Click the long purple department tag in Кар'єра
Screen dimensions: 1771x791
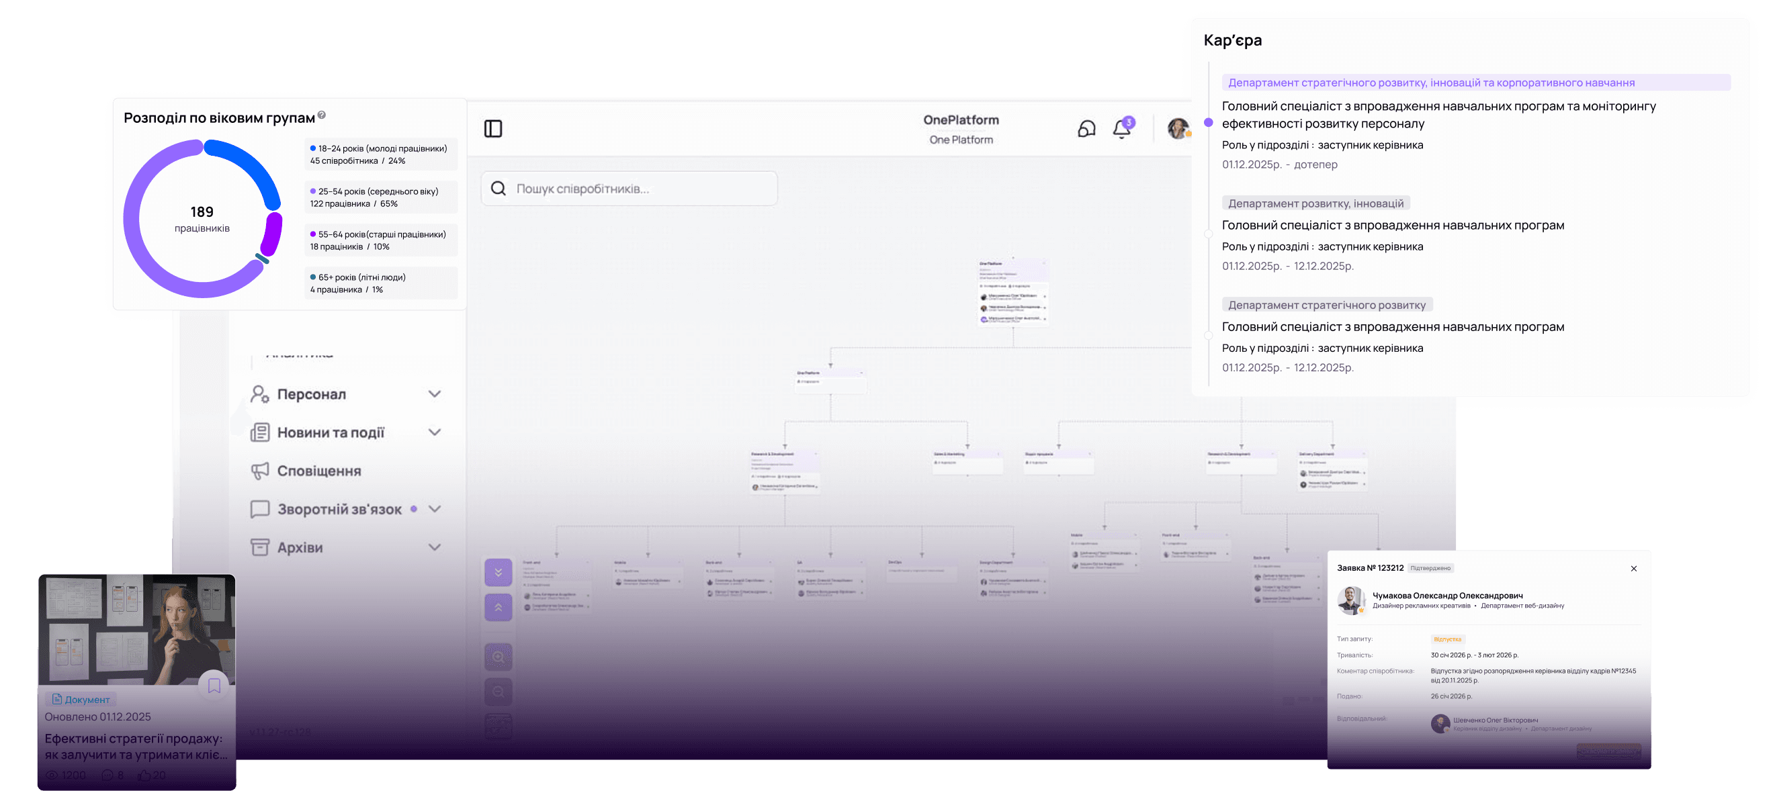[1475, 83]
